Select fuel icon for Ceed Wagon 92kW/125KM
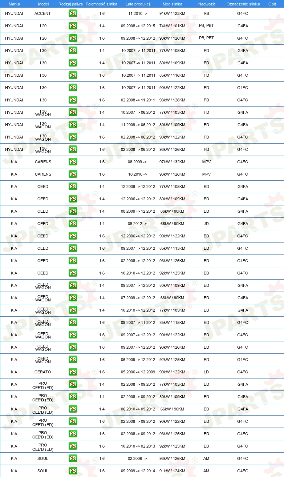 (x=73, y=360)
